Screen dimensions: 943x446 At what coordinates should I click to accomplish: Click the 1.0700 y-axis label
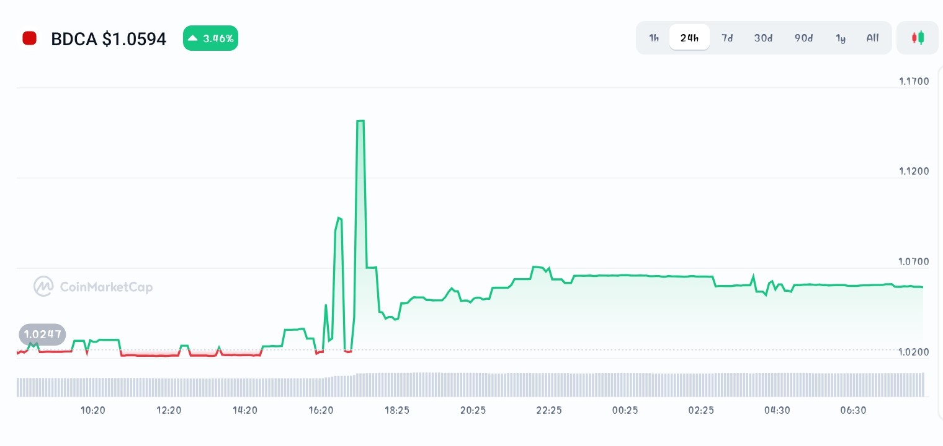914,261
